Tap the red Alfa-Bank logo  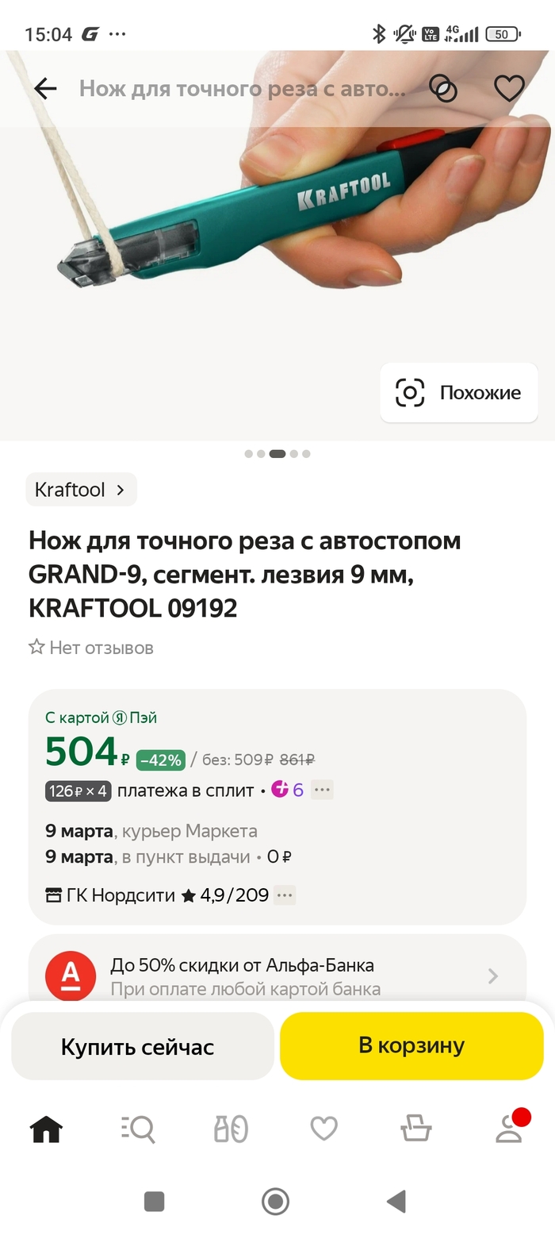(71, 976)
